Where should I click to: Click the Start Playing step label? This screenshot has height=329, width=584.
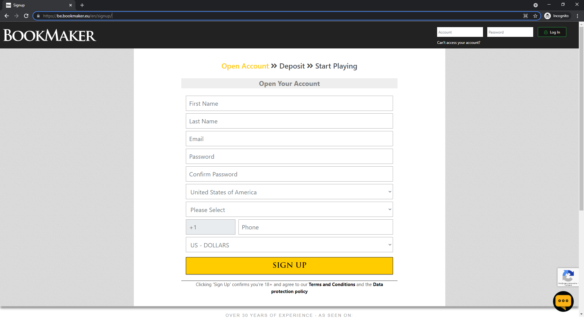click(336, 66)
